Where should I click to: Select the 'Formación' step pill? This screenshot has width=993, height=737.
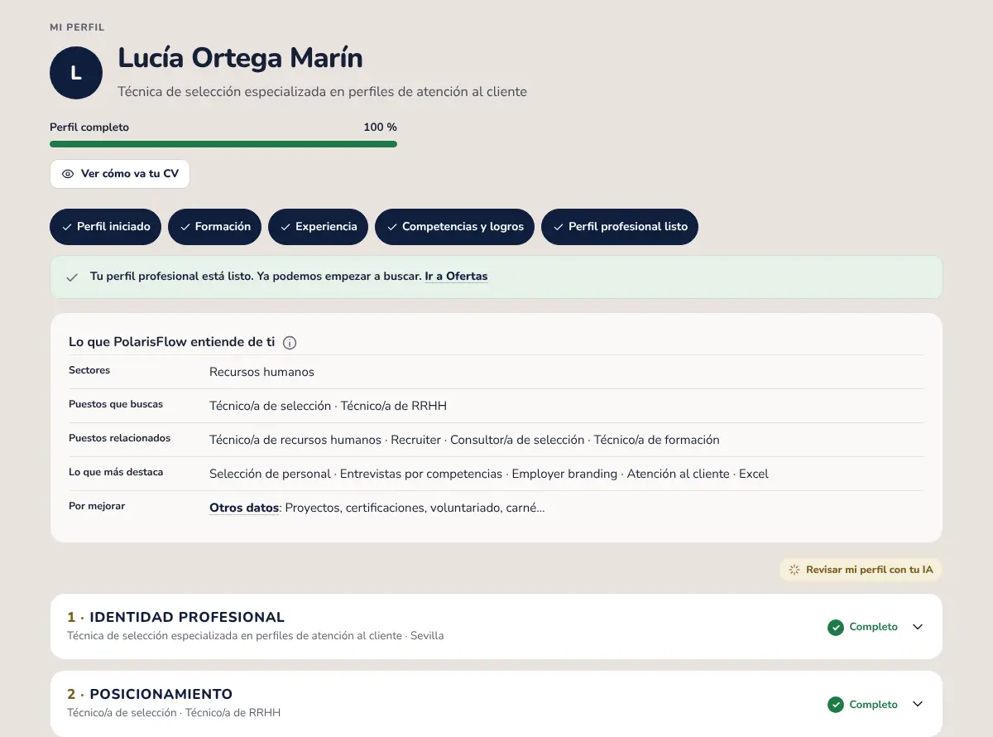(x=215, y=227)
